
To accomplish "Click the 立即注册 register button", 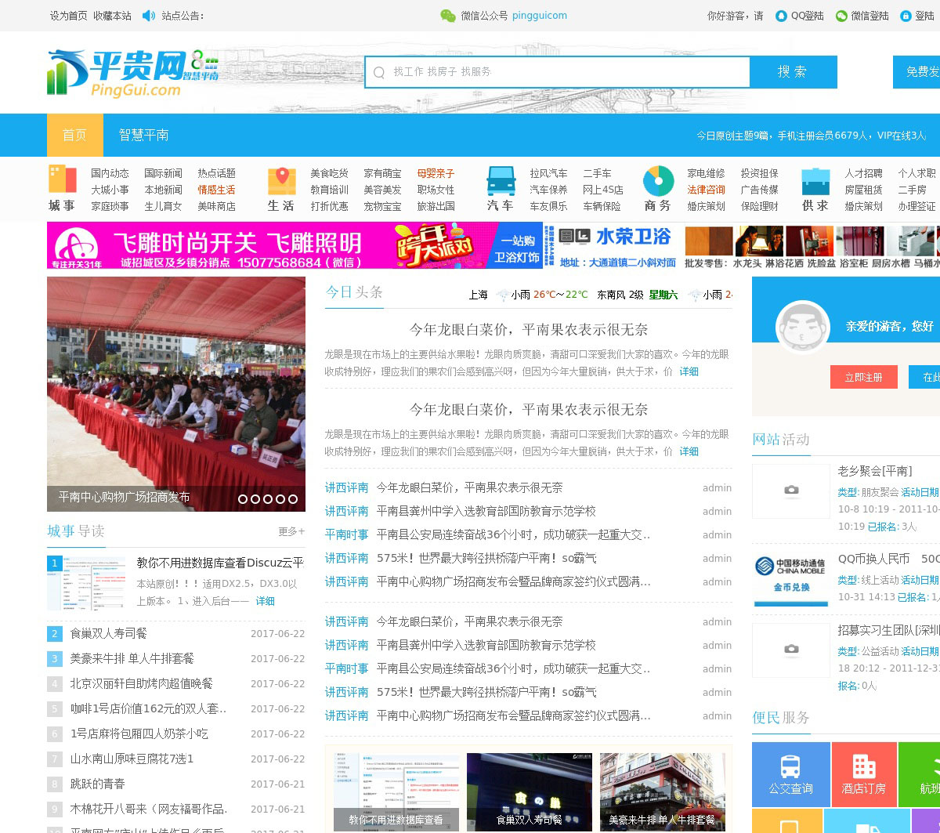I will pyautogui.click(x=863, y=377).
